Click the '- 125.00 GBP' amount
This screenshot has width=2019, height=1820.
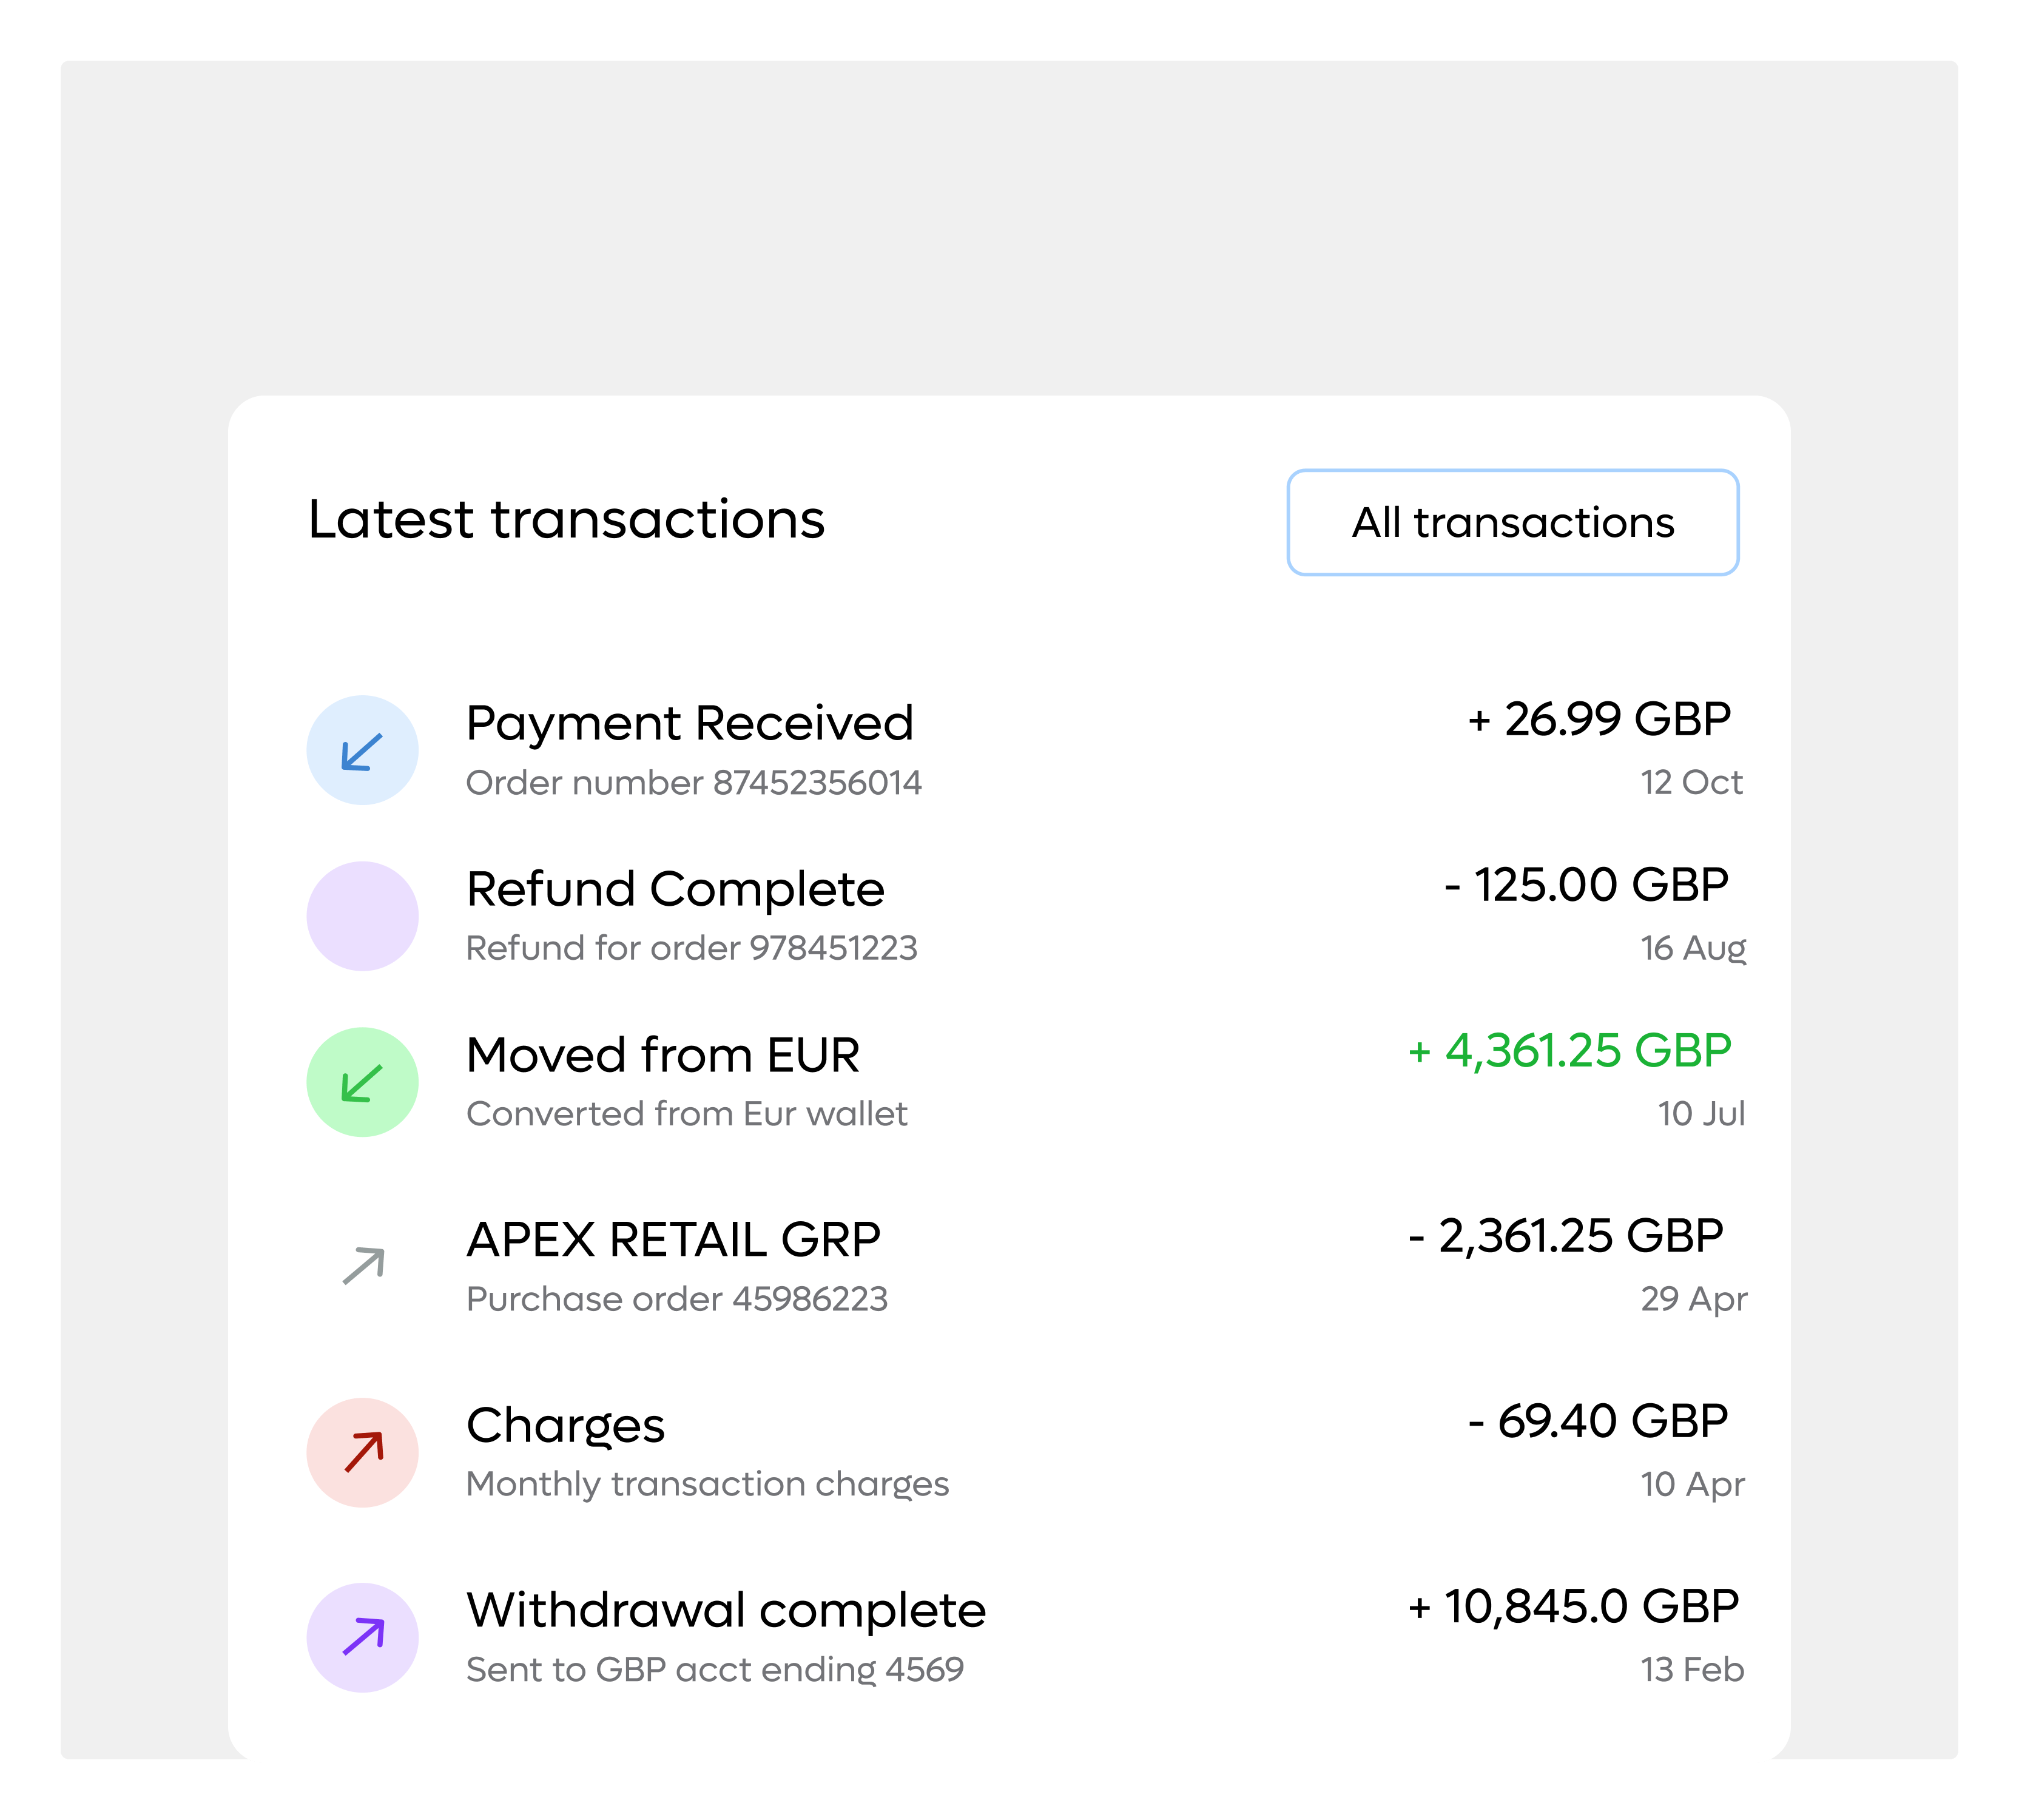tap(1587, 885)
